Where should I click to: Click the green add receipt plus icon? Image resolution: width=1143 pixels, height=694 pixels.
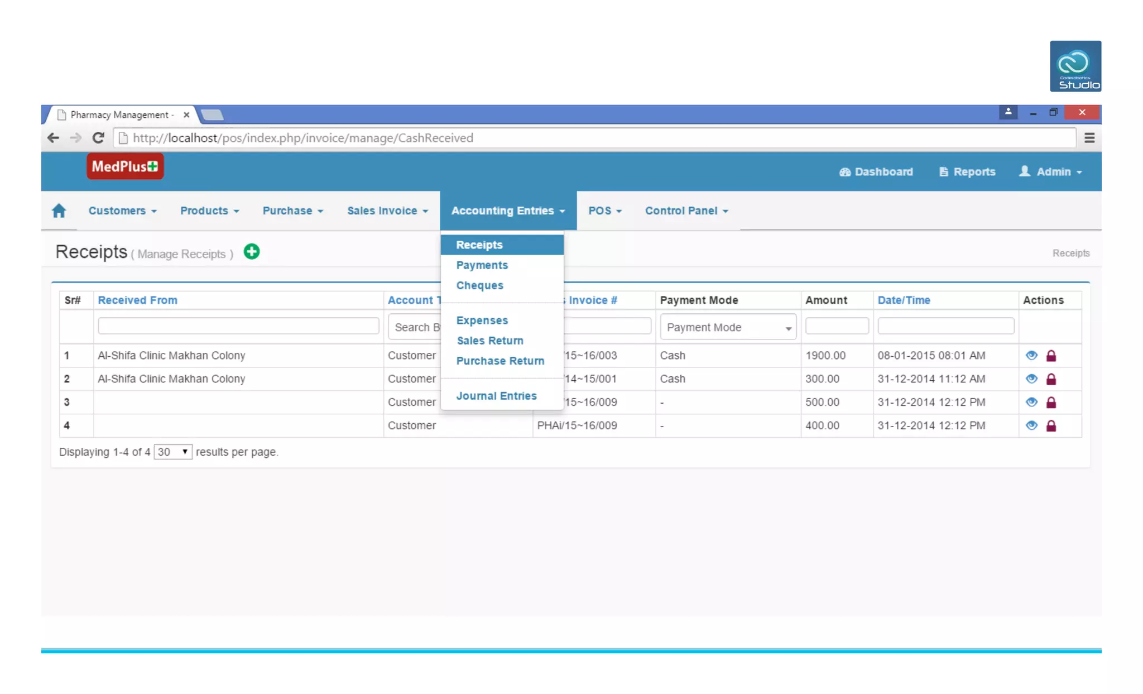pos(252,252)
